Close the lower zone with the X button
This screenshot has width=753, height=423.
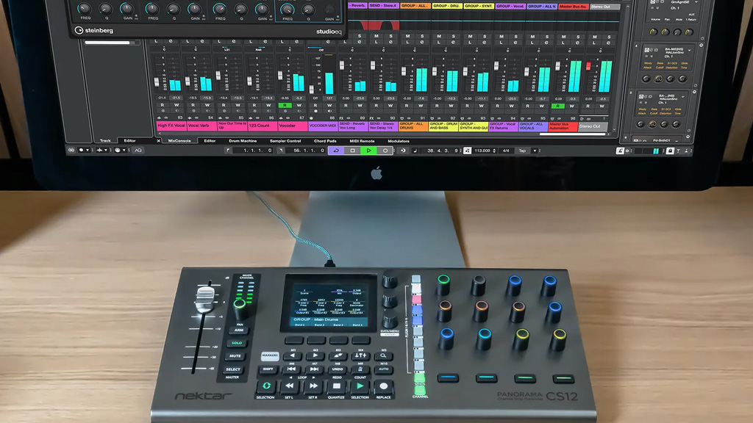[x=159, y=141]
